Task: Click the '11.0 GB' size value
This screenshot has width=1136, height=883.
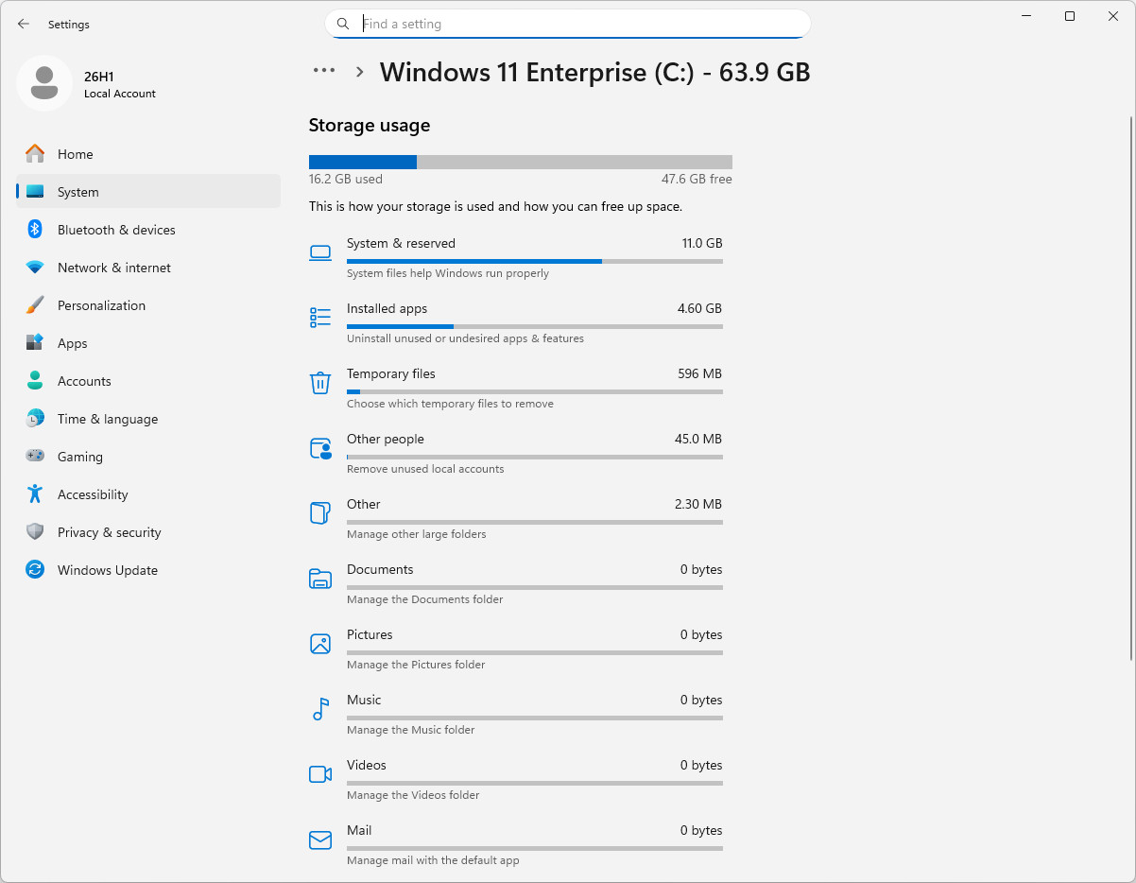Action: coord(702,243)
